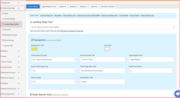Click the Donate Menu Title field
The width and height of the screenshot is (180, 98).
coord(102,82)
